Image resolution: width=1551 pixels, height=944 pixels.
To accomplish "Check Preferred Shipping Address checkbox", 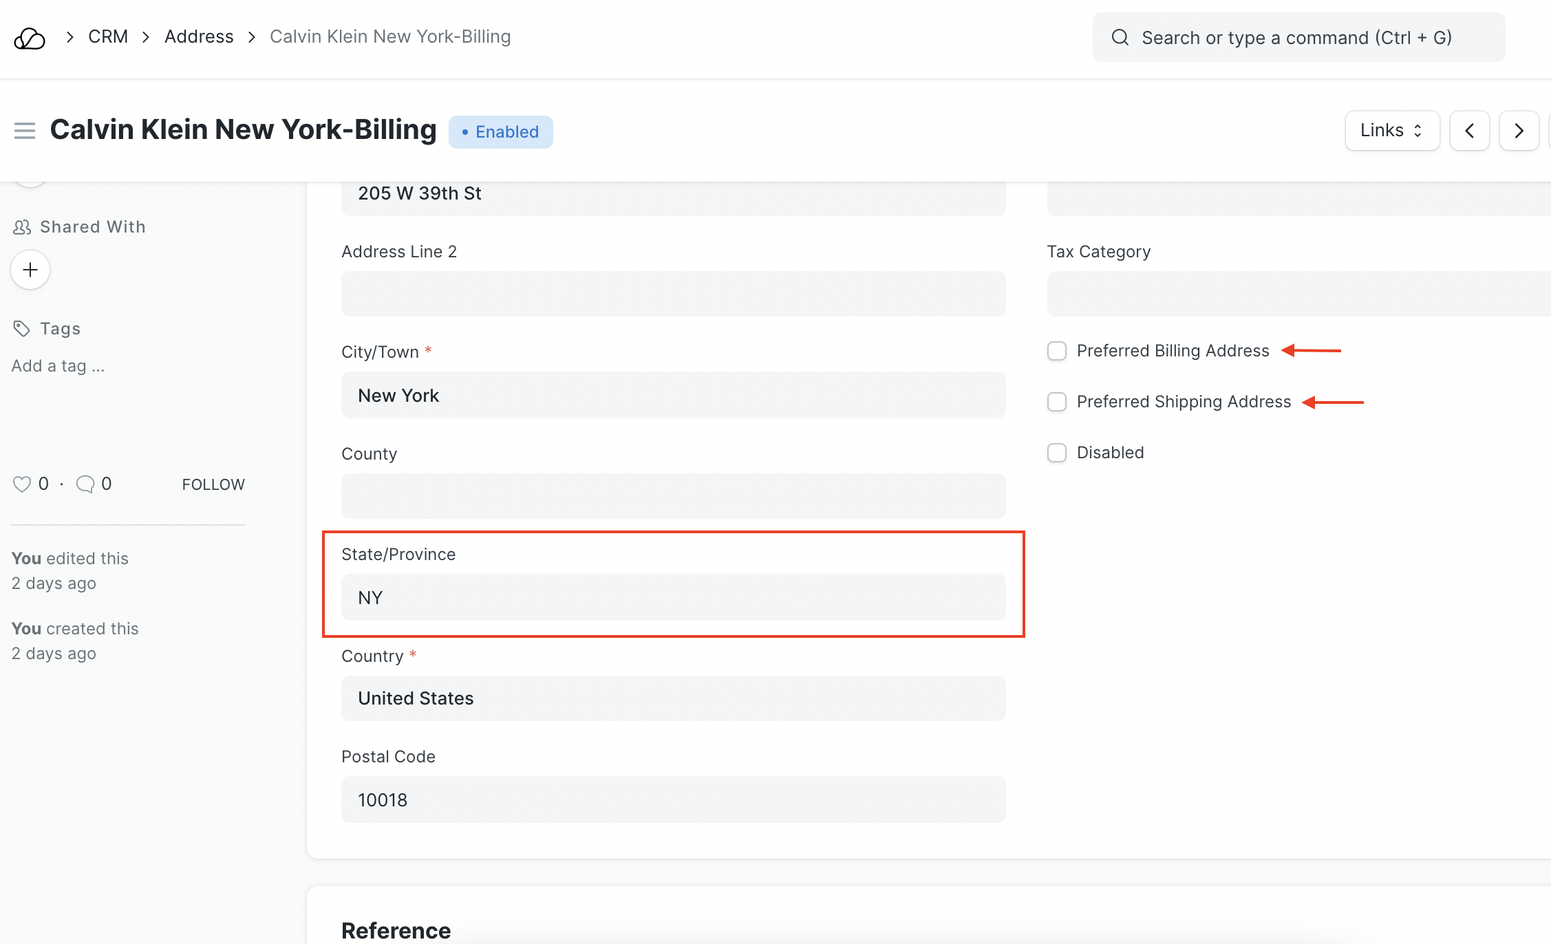I will pyautogui.click(x=1057, y=402).
